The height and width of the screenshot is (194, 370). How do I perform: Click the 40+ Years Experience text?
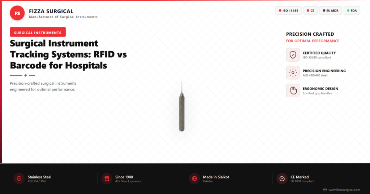[x=128, y=181]
